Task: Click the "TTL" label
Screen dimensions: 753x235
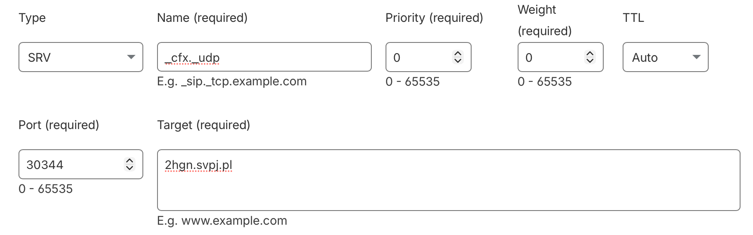Action: coord(633,18)
